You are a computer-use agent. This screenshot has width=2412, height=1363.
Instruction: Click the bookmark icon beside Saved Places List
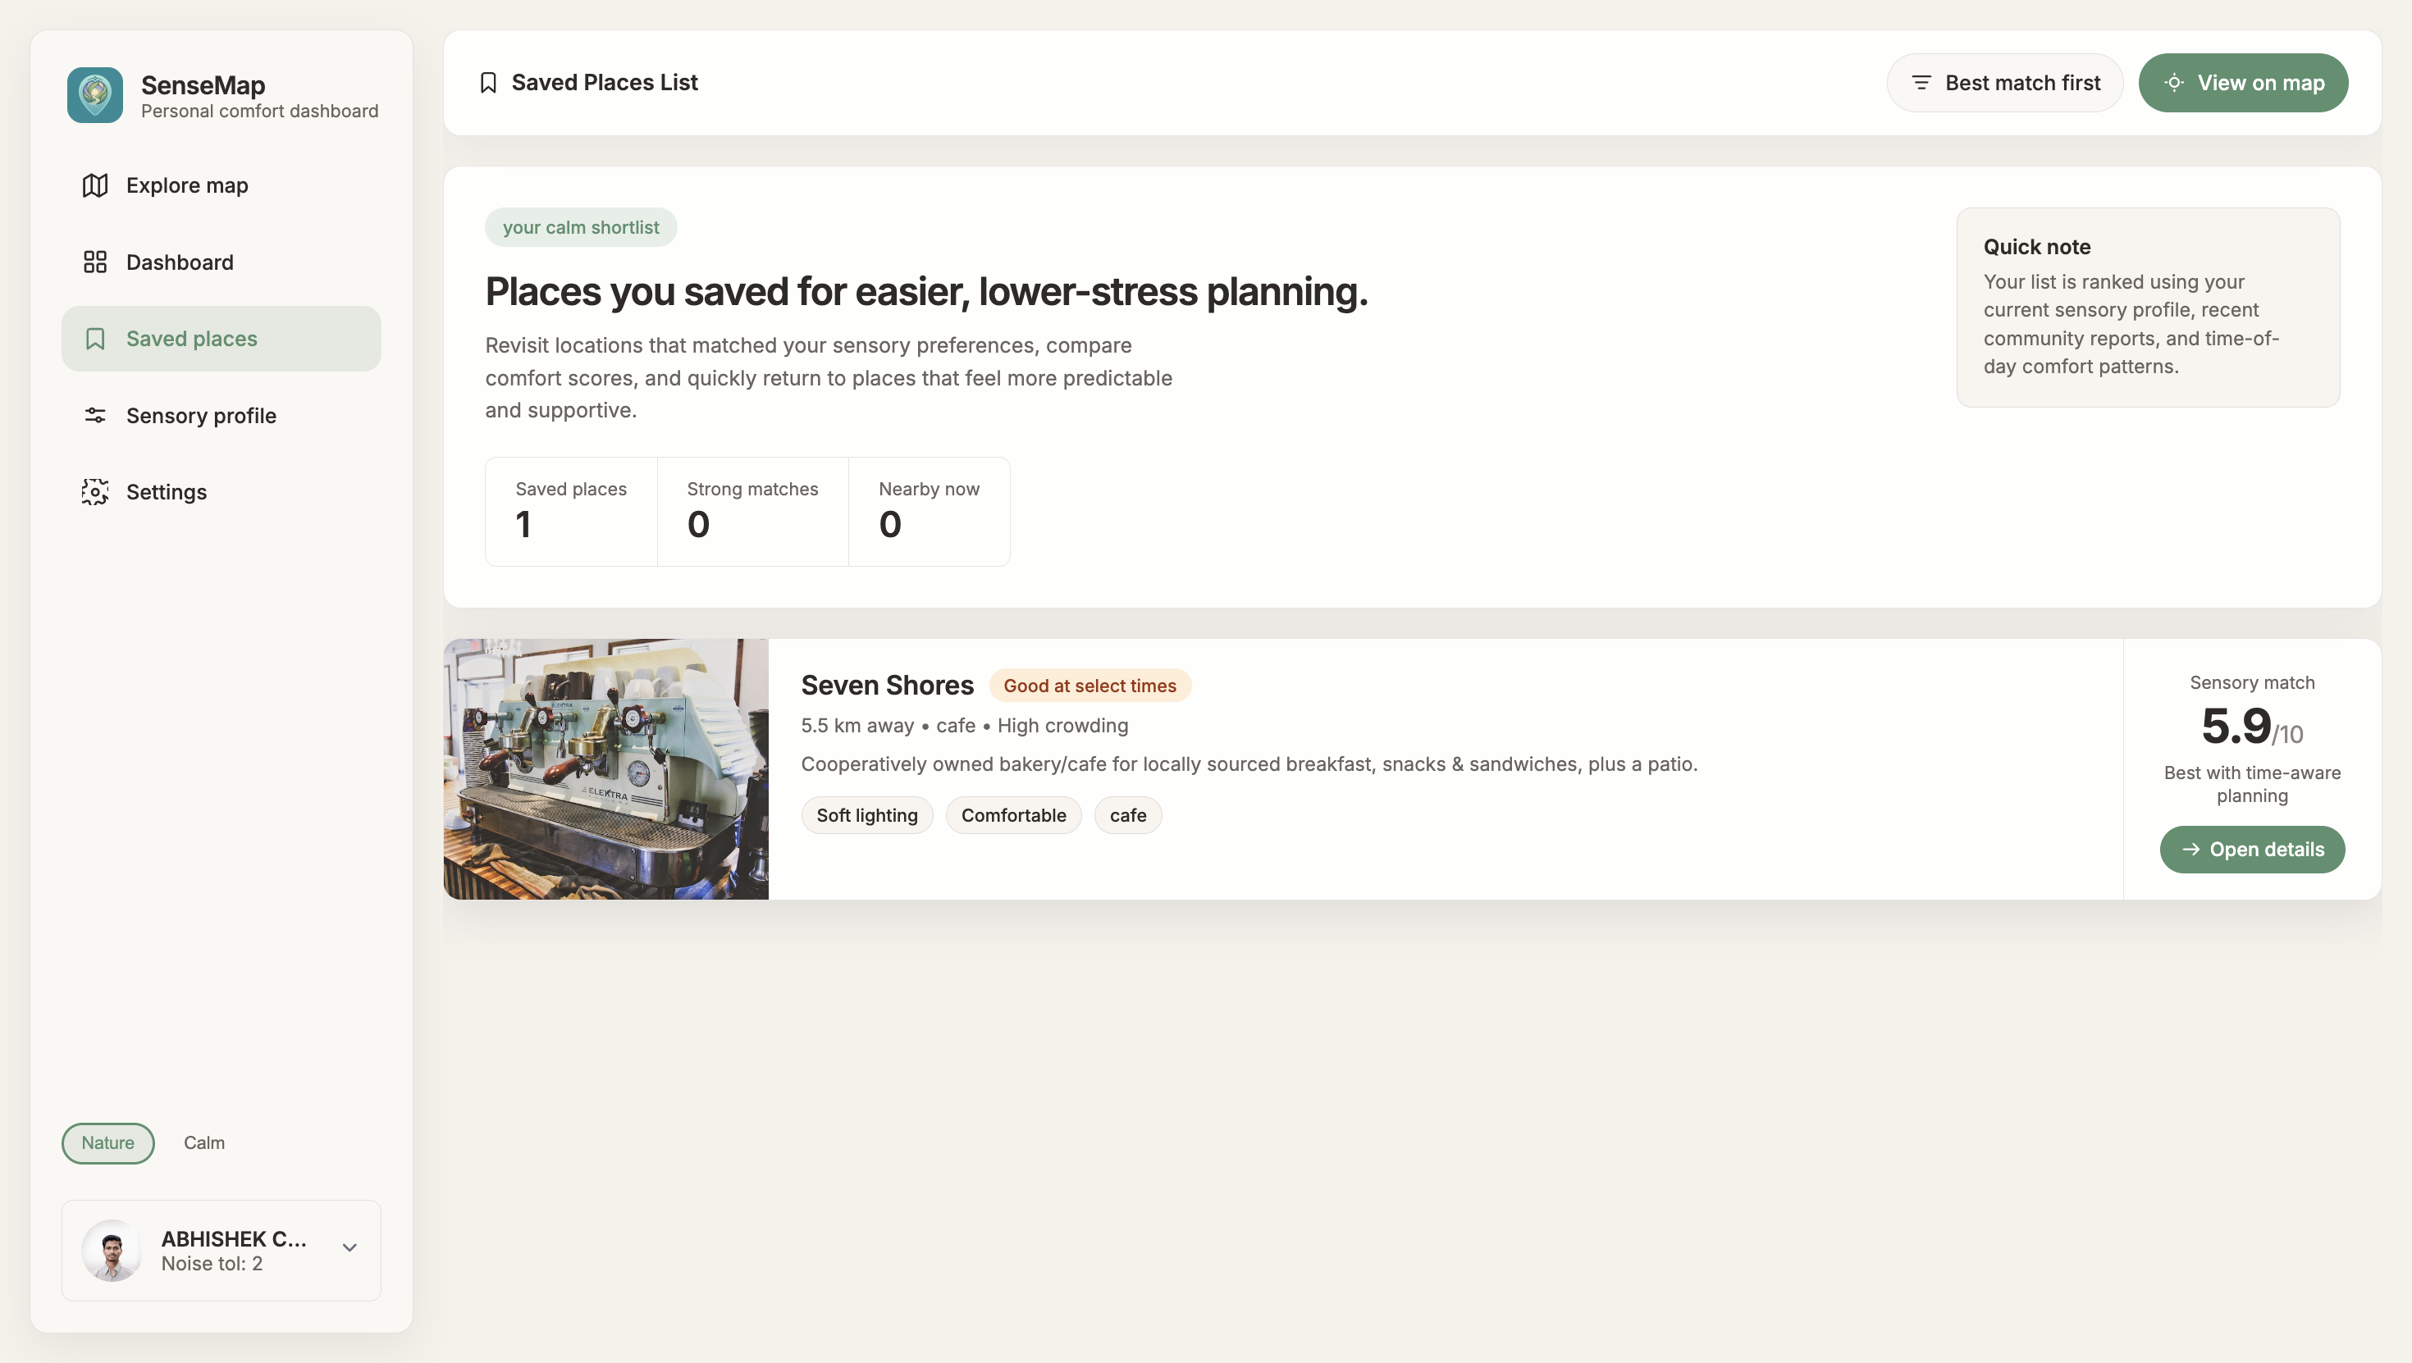point(488,82)
